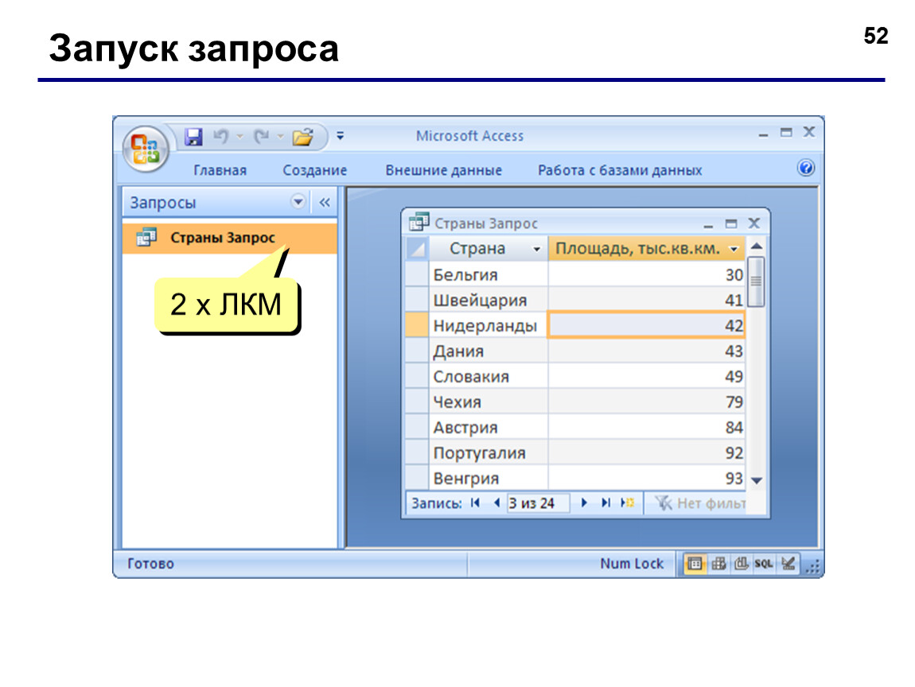915x687 pixels.
Task: Open file via folder icon
Action: pos(303,137)
